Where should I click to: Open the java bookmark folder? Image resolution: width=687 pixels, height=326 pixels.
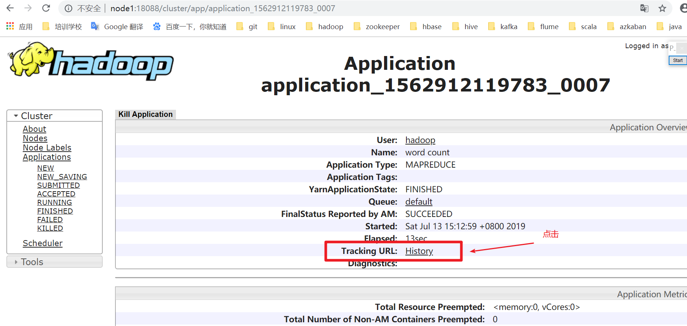[x=669, y=27]
